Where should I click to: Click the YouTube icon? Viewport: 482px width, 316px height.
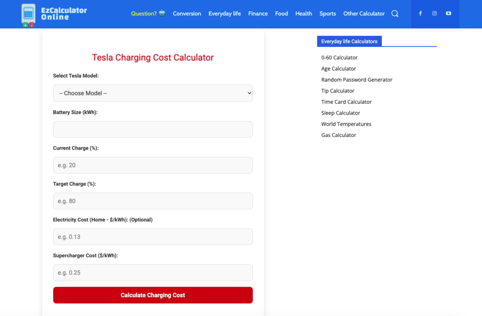[448, 14]
